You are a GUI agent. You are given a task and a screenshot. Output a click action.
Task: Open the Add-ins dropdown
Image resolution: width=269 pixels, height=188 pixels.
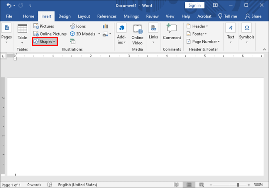[x=122, y=34]
